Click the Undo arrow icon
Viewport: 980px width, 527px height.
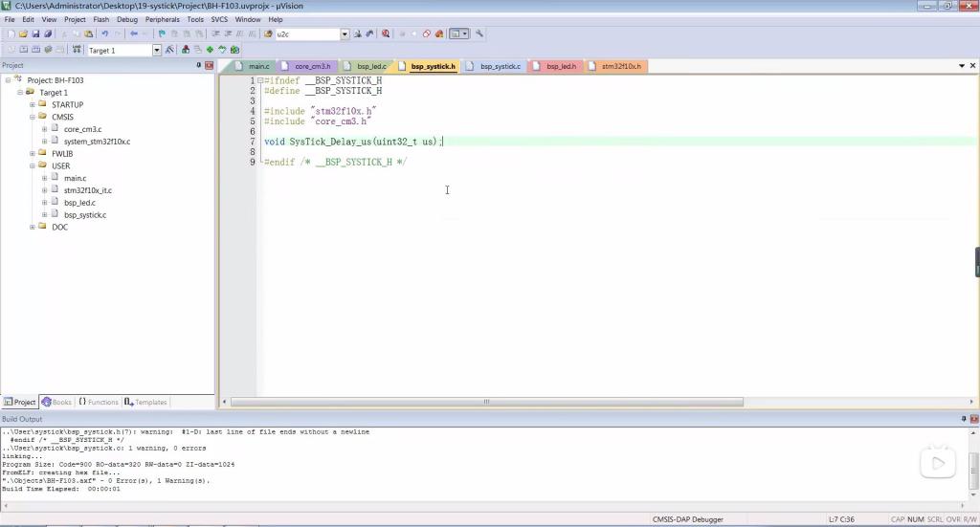104,34
